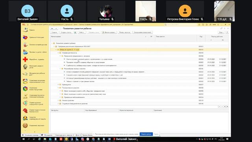Collapse the Программа дошкольного образования node
252x142 pixels.
(54, 47)
